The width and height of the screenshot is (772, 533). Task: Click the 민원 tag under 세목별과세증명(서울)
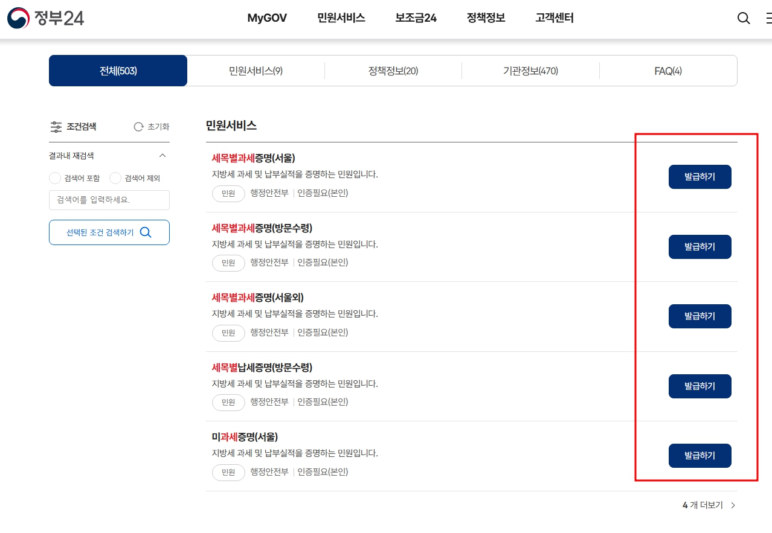228,193
